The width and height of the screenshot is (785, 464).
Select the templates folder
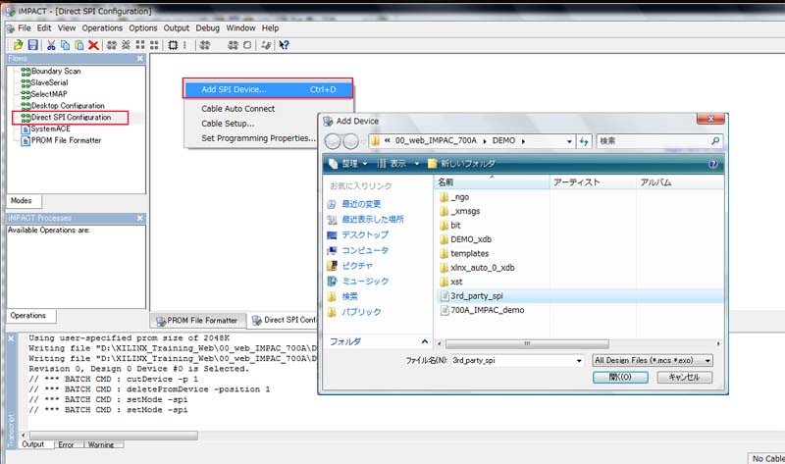[x=464, y=253]
